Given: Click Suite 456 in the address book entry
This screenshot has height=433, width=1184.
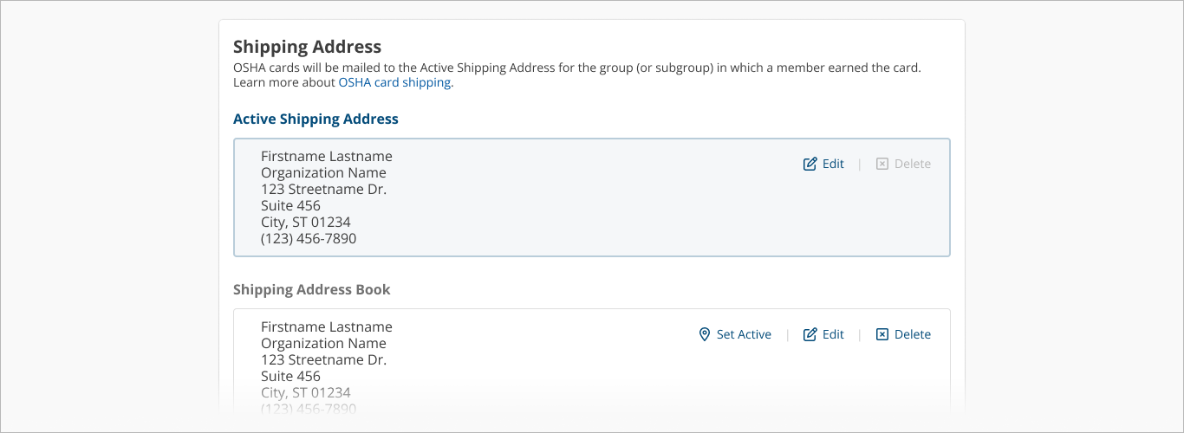Looking at the screenshot, I should (x=290, y=376).
